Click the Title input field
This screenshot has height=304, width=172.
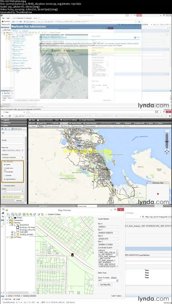12,136
